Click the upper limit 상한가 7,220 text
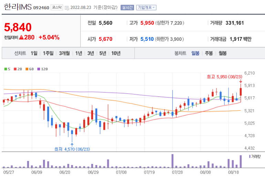Image resolution: width=265 pixels, height=177 pixels. click(170, 23)
